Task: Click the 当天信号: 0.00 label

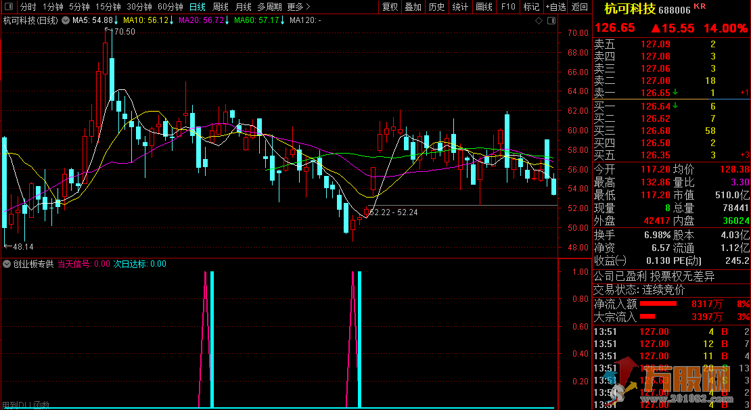Action: 84,264
